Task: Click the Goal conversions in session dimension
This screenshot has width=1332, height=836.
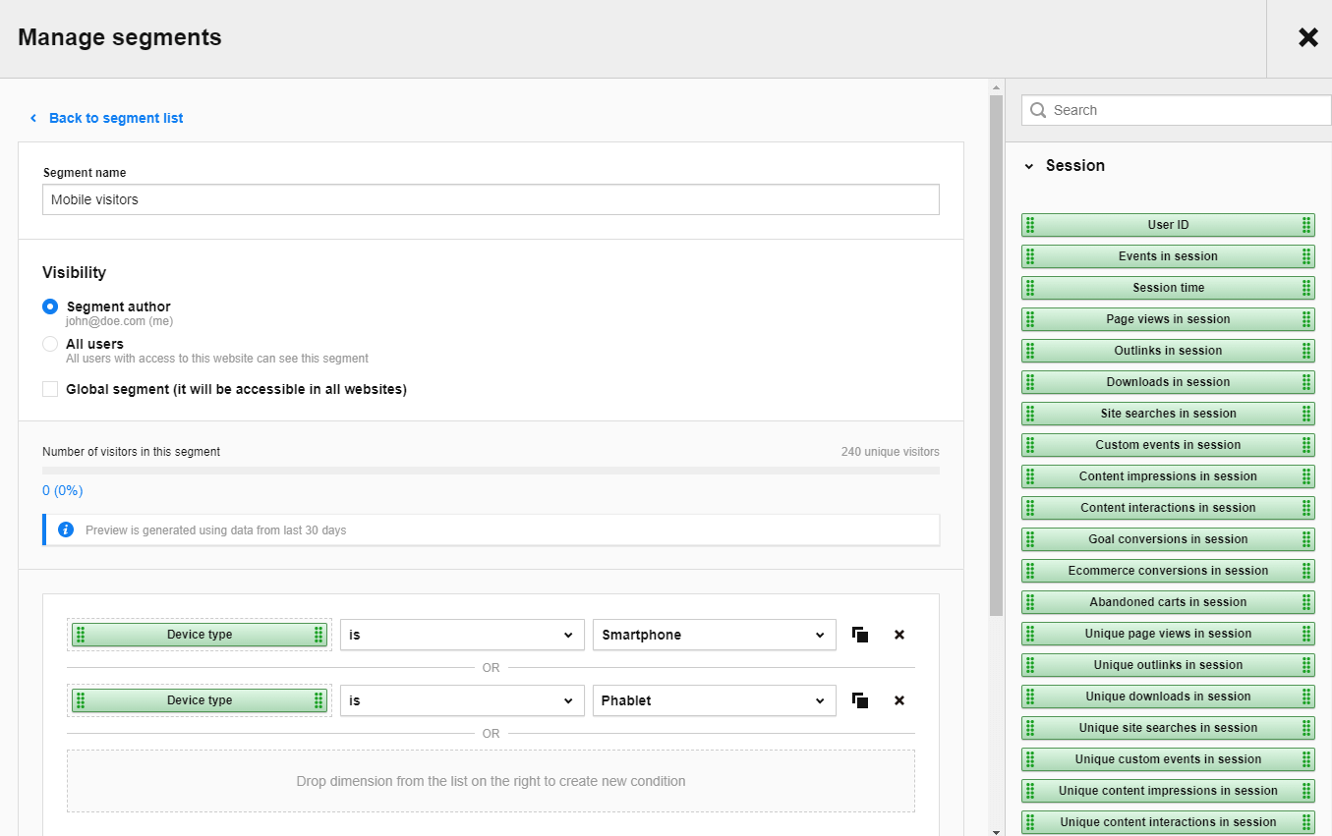Action: 1168,539
